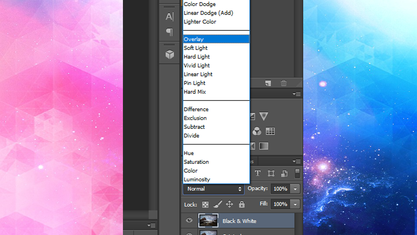
Task: Select the Black & White layer thumbnail
Action: pos(208,221)
